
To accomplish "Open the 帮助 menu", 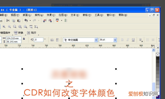I will (123, 15).
